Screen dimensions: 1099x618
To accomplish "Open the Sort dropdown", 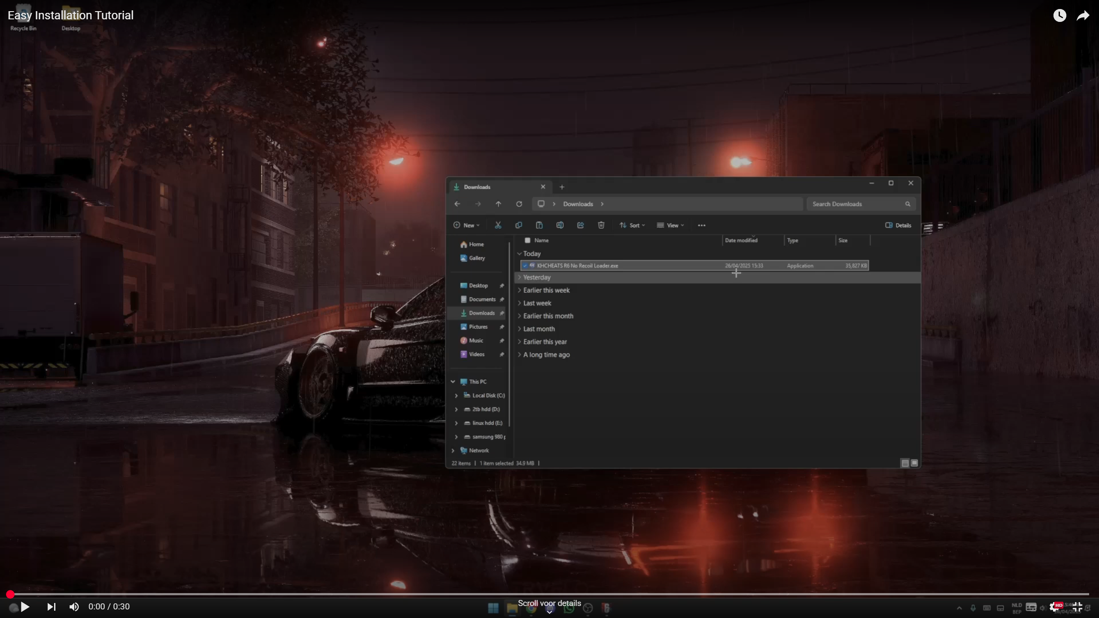I will point(632,225).
